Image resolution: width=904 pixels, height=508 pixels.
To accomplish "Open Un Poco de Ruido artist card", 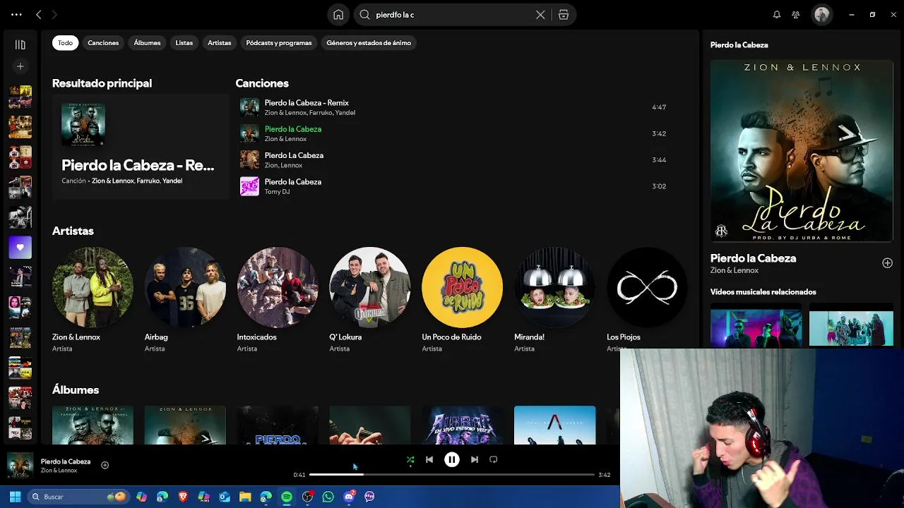I will point(463,300).
